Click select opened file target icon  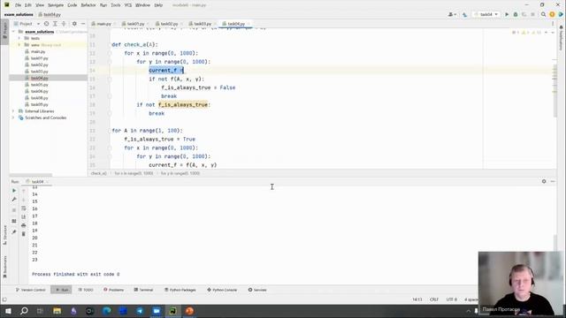point(46,24)
